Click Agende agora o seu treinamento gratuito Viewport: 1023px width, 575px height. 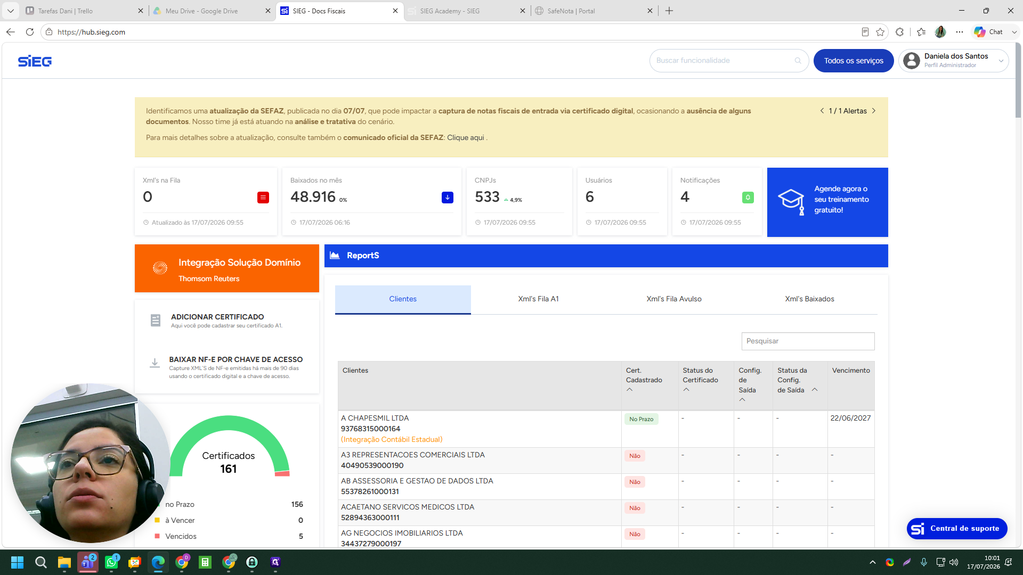[827, 202]
